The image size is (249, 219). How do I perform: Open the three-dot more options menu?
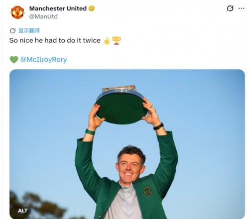[x=241, y=8]
